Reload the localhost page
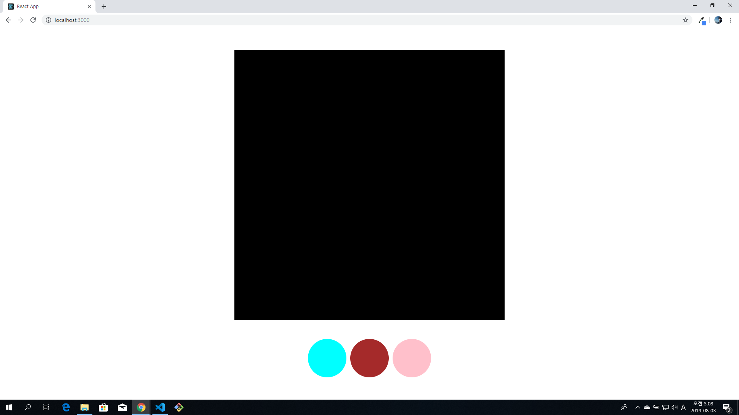739x415 pixels. [x=33, y=20]
